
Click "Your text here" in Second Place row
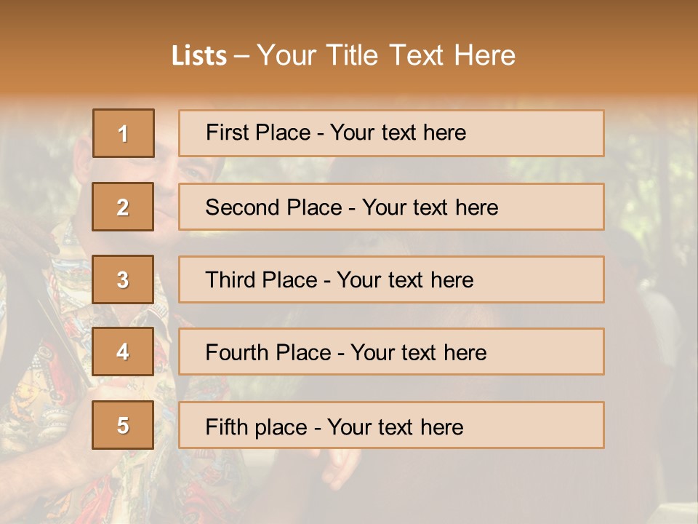[x=430, y=207]
